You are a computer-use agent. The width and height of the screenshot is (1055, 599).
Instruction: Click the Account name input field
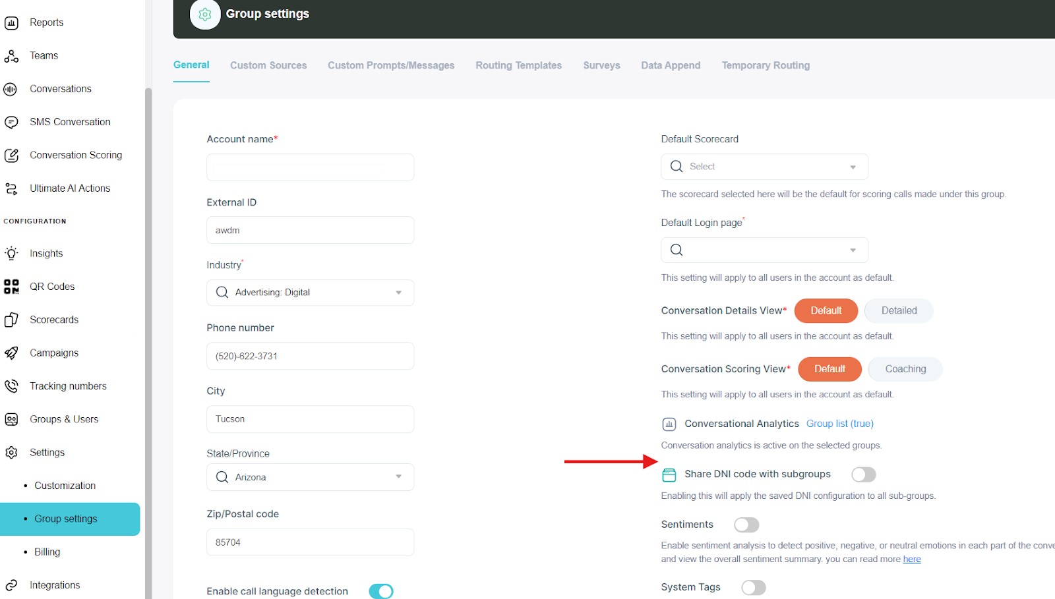[x=310, y=167]
